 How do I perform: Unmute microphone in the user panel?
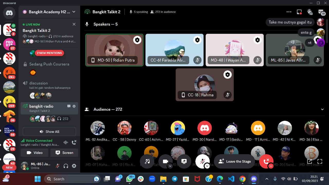[x=58, y=166]
